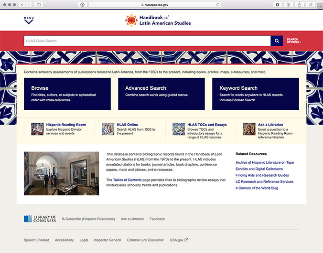Open the HLAS Online link
This screenshot has width=323, height=253.
click(128, 125)
